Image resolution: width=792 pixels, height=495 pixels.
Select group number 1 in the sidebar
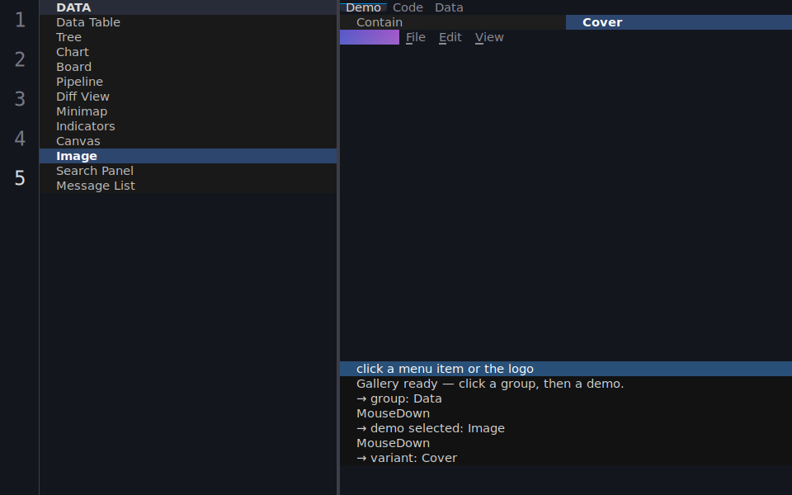(20, 20)
